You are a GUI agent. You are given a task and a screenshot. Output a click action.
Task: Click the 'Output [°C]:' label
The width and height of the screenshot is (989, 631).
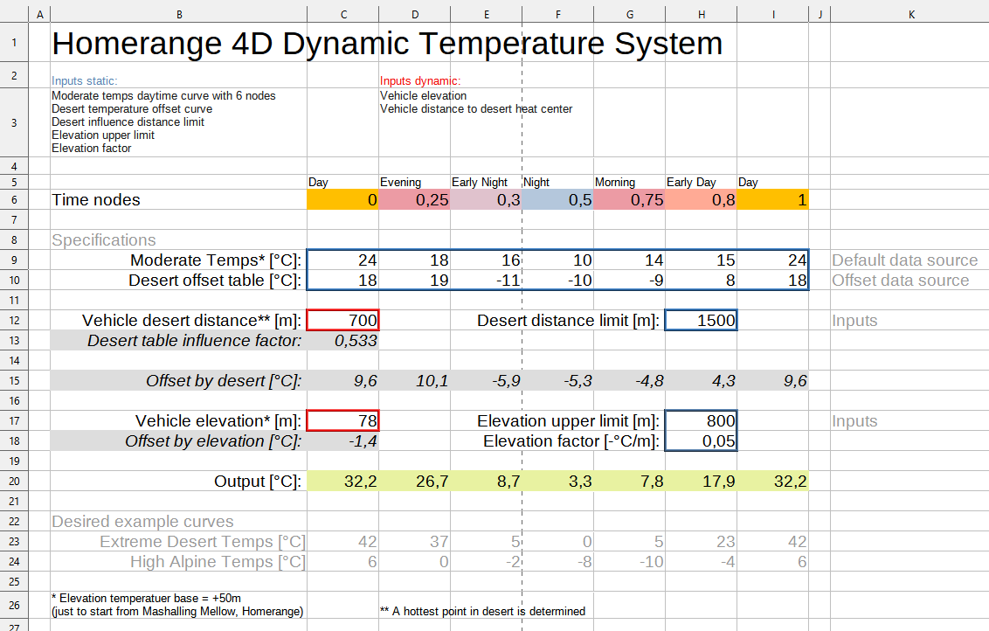click(258, 482)
